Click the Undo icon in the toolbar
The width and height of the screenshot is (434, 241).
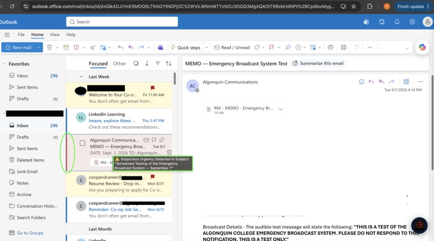tap(357, 47)
